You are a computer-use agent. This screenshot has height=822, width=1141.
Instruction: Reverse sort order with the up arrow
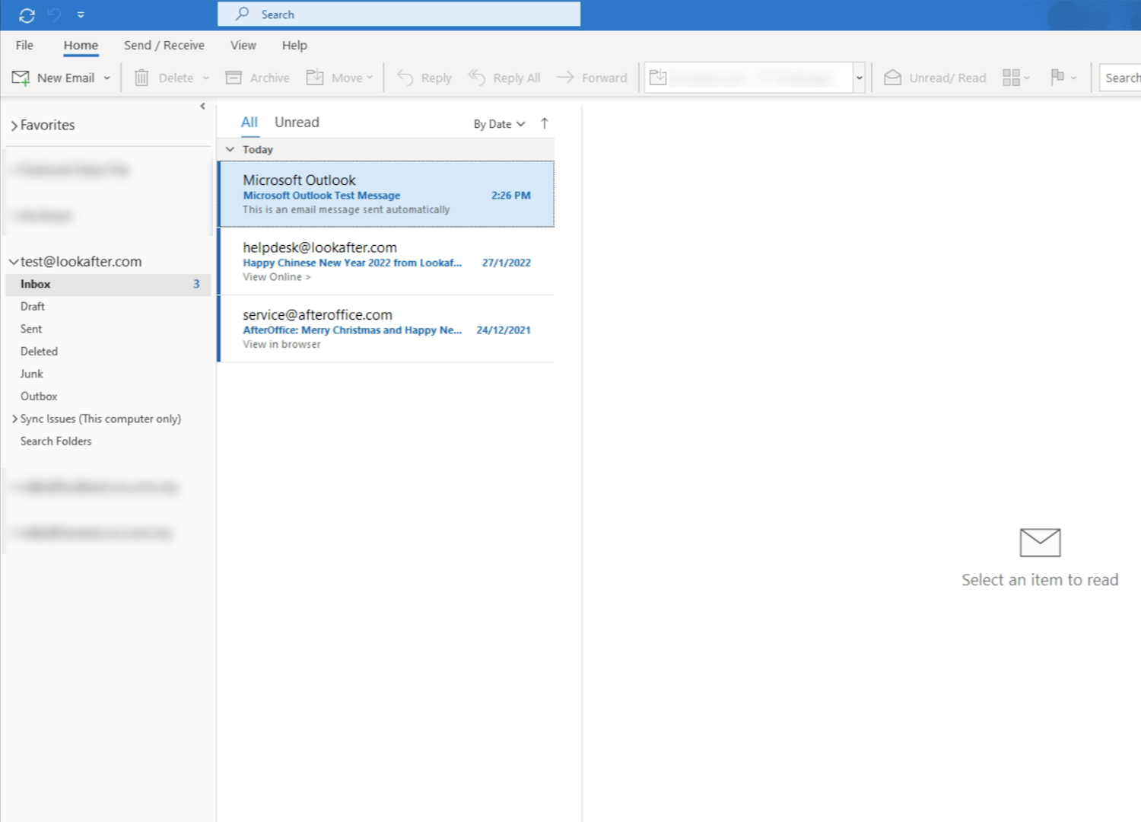[545, 123]
